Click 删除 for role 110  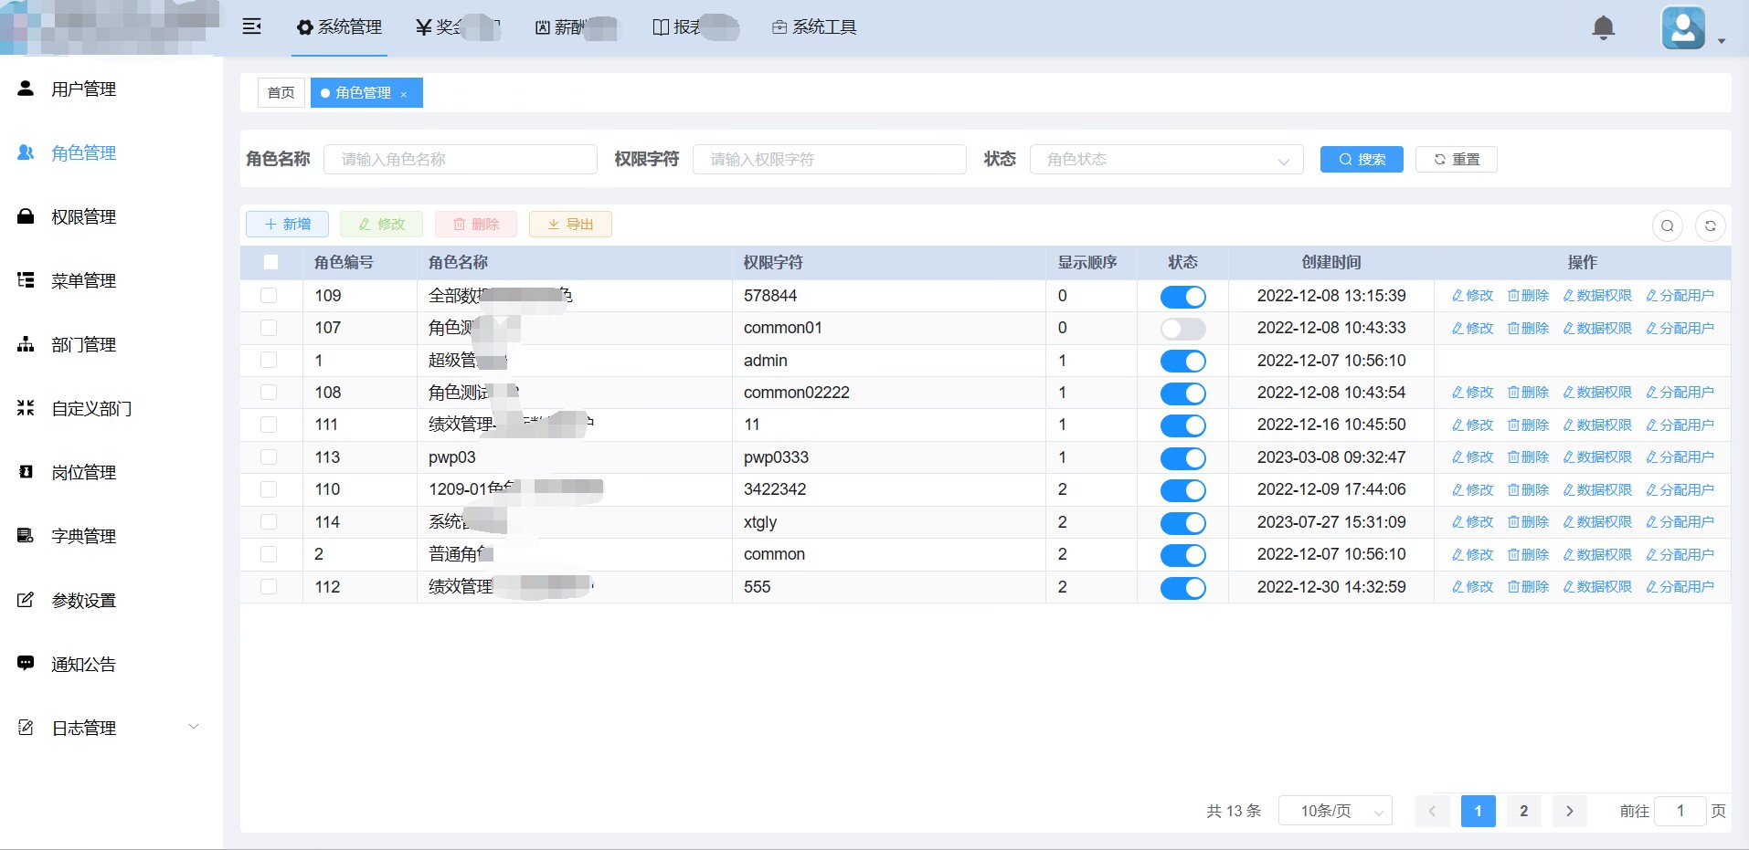pos(1528,490)
